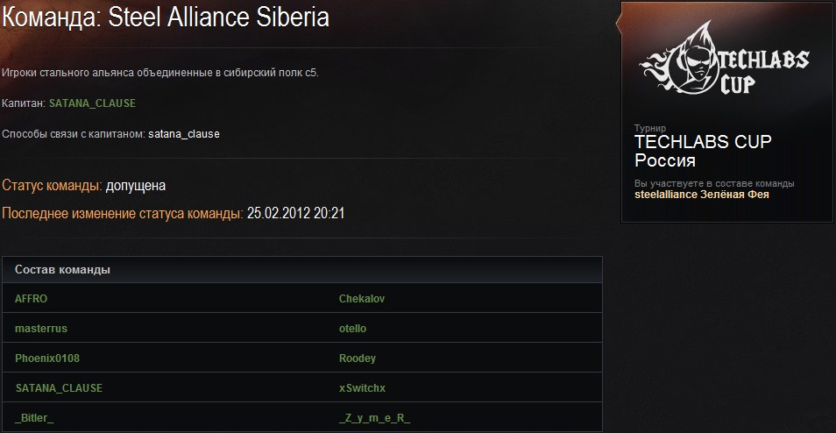
Task: View Roodey player page
Action: point(358,358)
